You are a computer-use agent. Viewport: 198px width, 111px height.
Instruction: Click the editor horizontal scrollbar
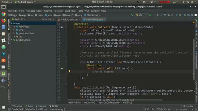click(x=115, y=100)
